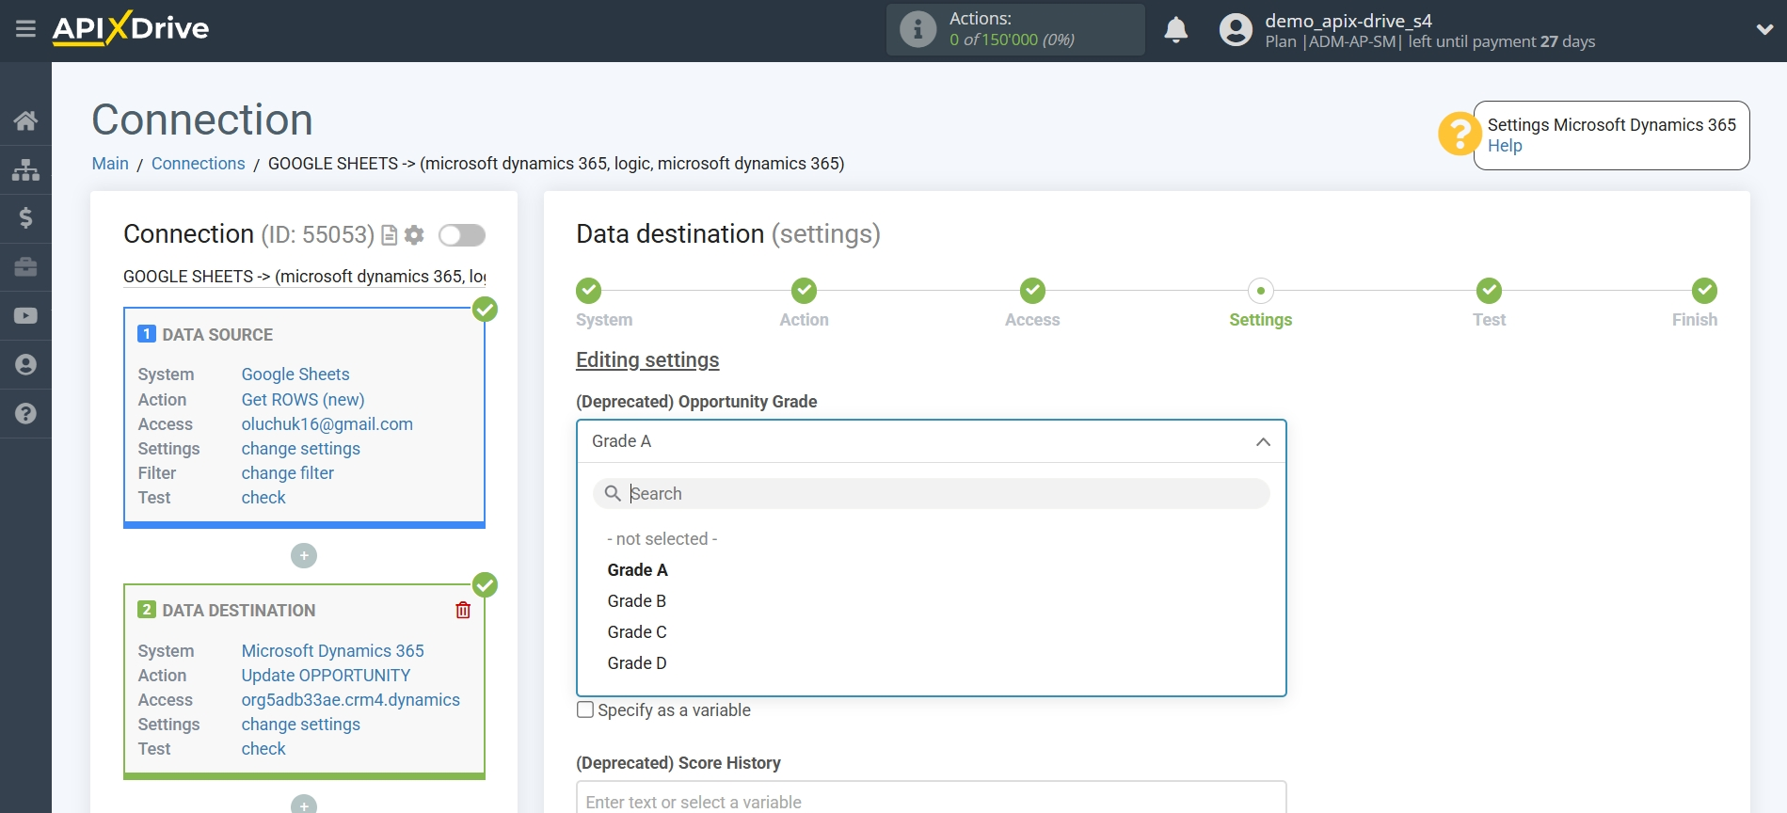Click the notifications bell icon
This screenshot has height=813, width=1787.
click(1175, 30)
